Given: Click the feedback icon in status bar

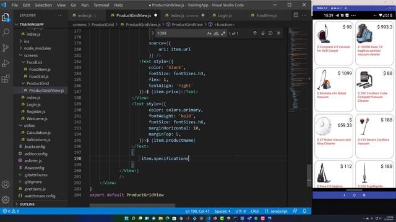Looking at the screenshot, I should click(x=295, y=211).
